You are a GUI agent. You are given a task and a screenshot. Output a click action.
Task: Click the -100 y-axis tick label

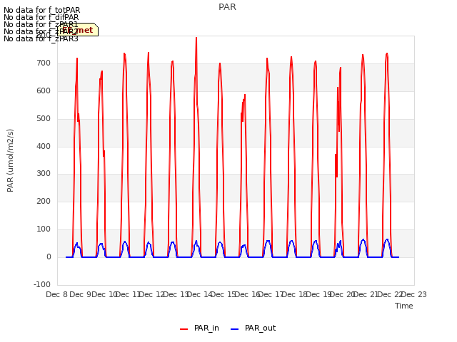tap(42, 284)
